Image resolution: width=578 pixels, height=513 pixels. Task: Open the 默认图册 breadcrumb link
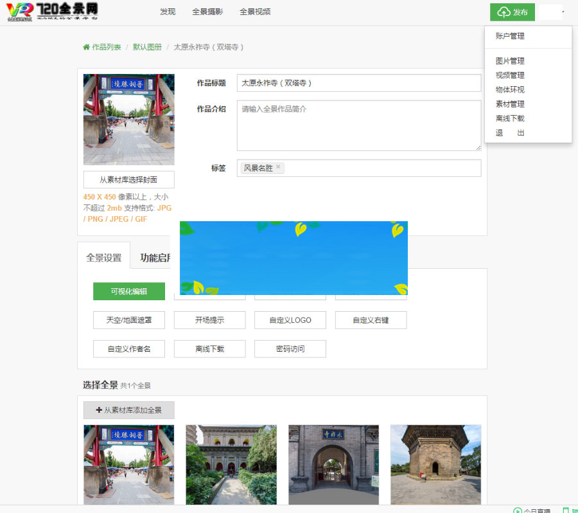tap(146, 47)
